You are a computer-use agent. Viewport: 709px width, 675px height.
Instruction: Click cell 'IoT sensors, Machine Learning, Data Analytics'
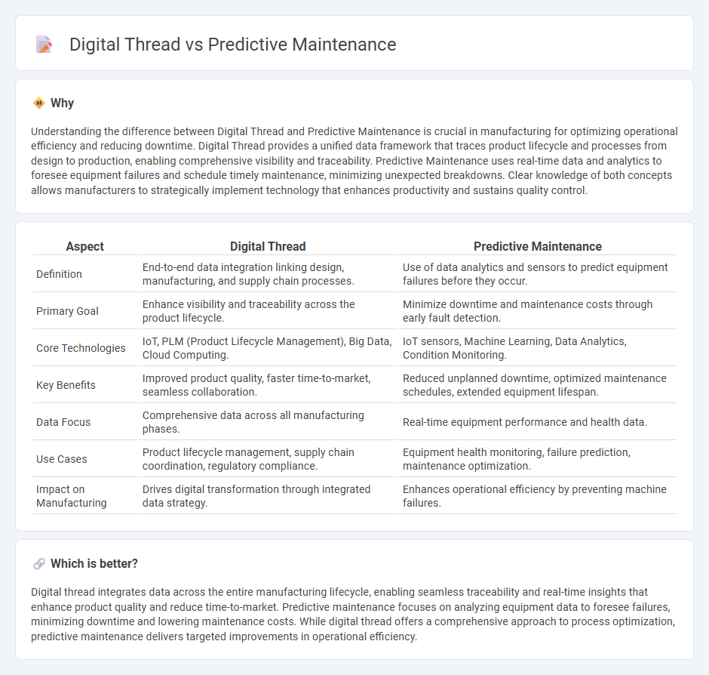pyautogui.click(x=538, y=348)
